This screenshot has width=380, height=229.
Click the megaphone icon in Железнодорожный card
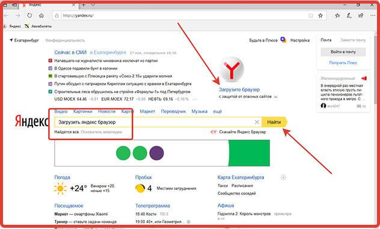364,78
